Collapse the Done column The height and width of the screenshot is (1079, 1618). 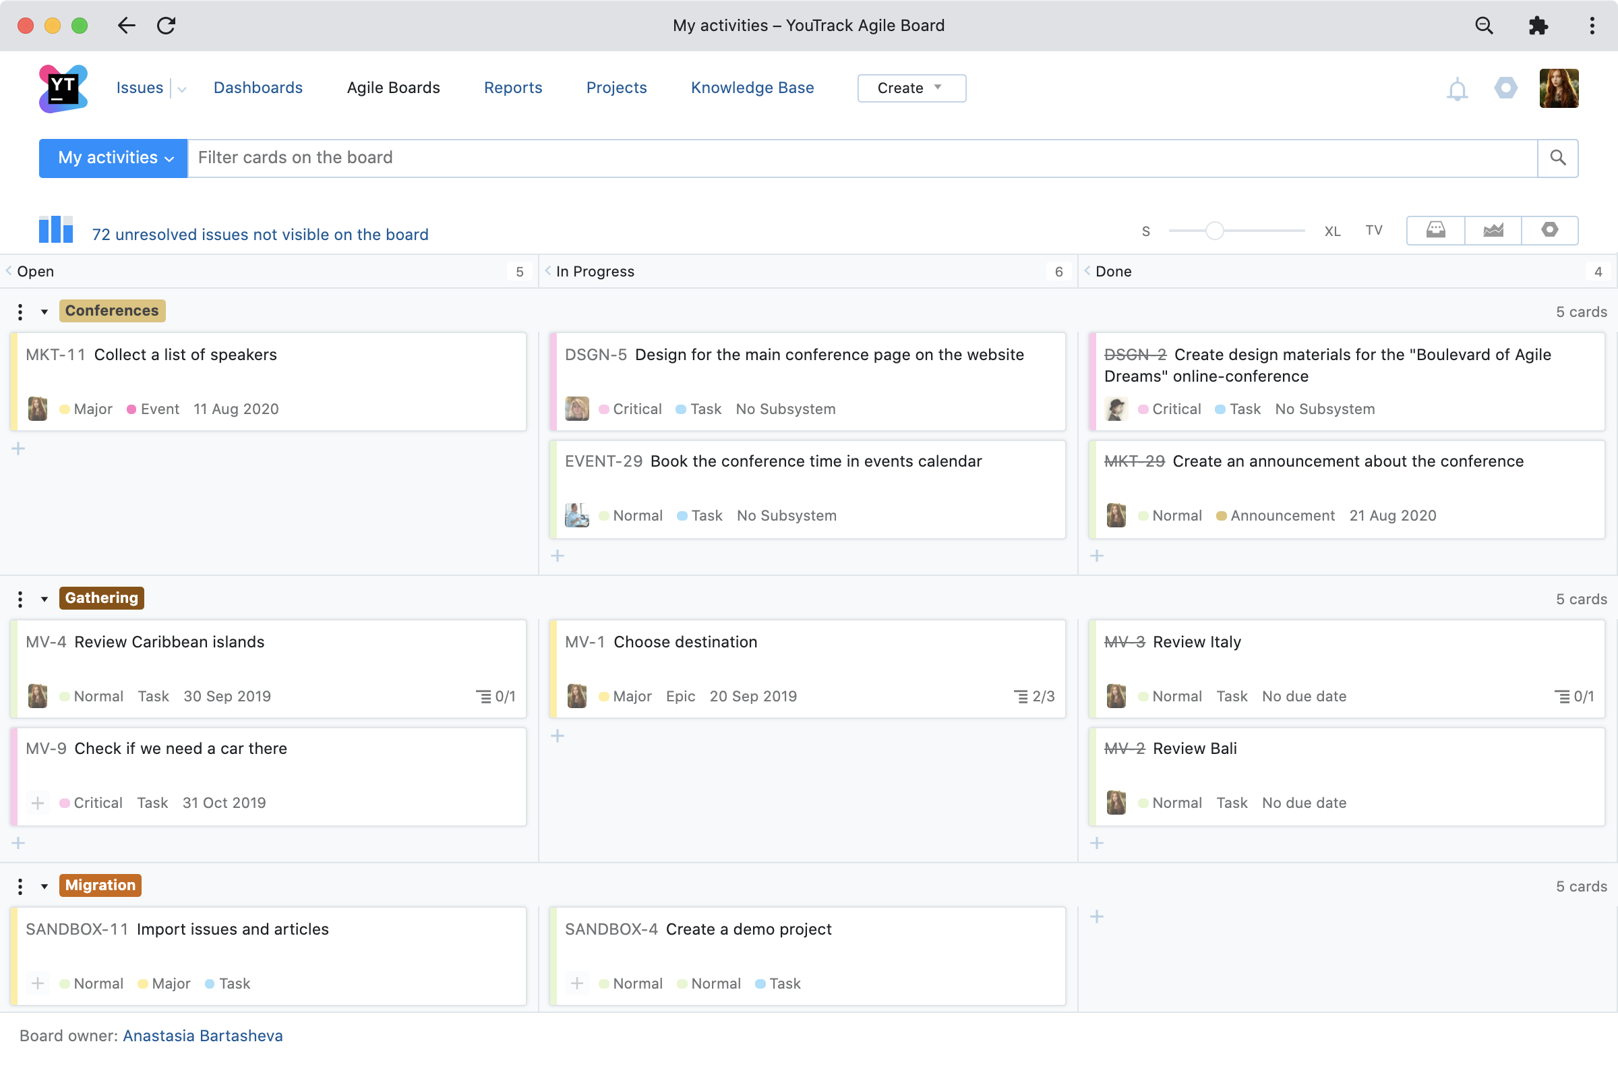point(1087,271)
